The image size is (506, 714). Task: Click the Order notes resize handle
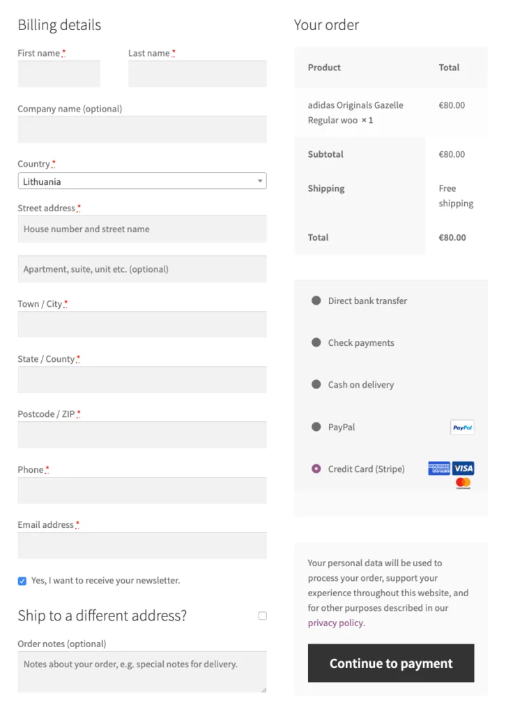[x=263, y=690]
